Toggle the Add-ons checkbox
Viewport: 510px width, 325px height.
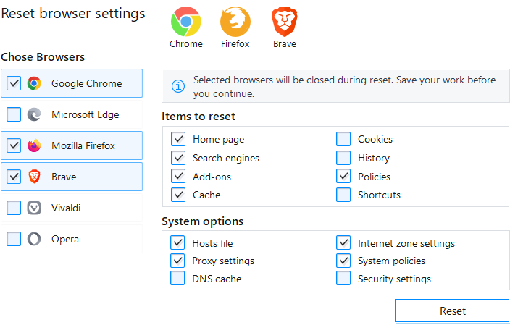[x=178, y=177]
